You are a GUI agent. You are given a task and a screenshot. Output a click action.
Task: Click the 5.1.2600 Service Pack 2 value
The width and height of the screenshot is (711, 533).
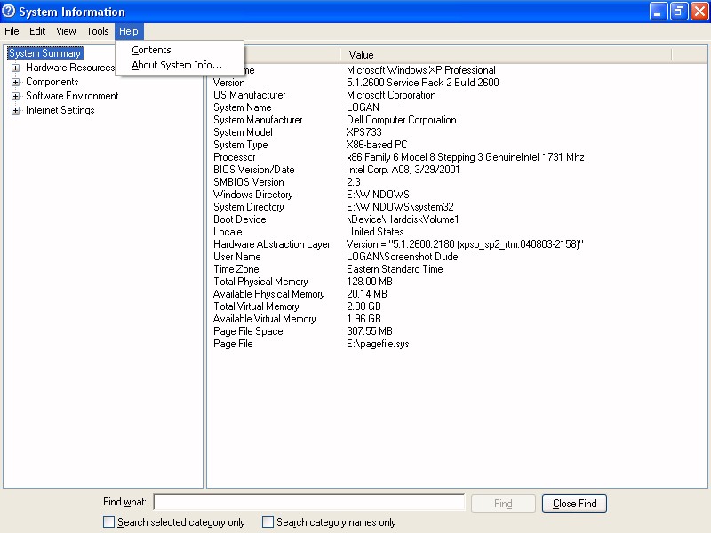423,83
